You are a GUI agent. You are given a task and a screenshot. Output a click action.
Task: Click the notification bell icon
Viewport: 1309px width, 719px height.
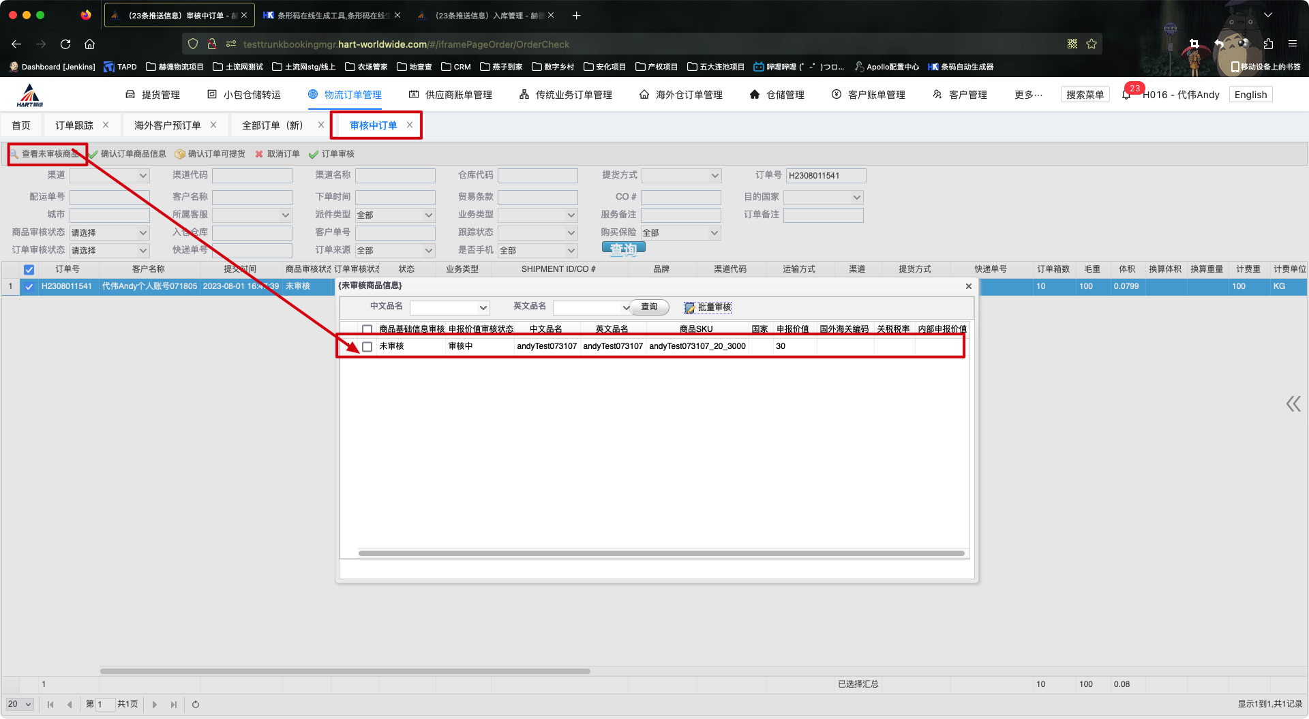[1126, 95]
